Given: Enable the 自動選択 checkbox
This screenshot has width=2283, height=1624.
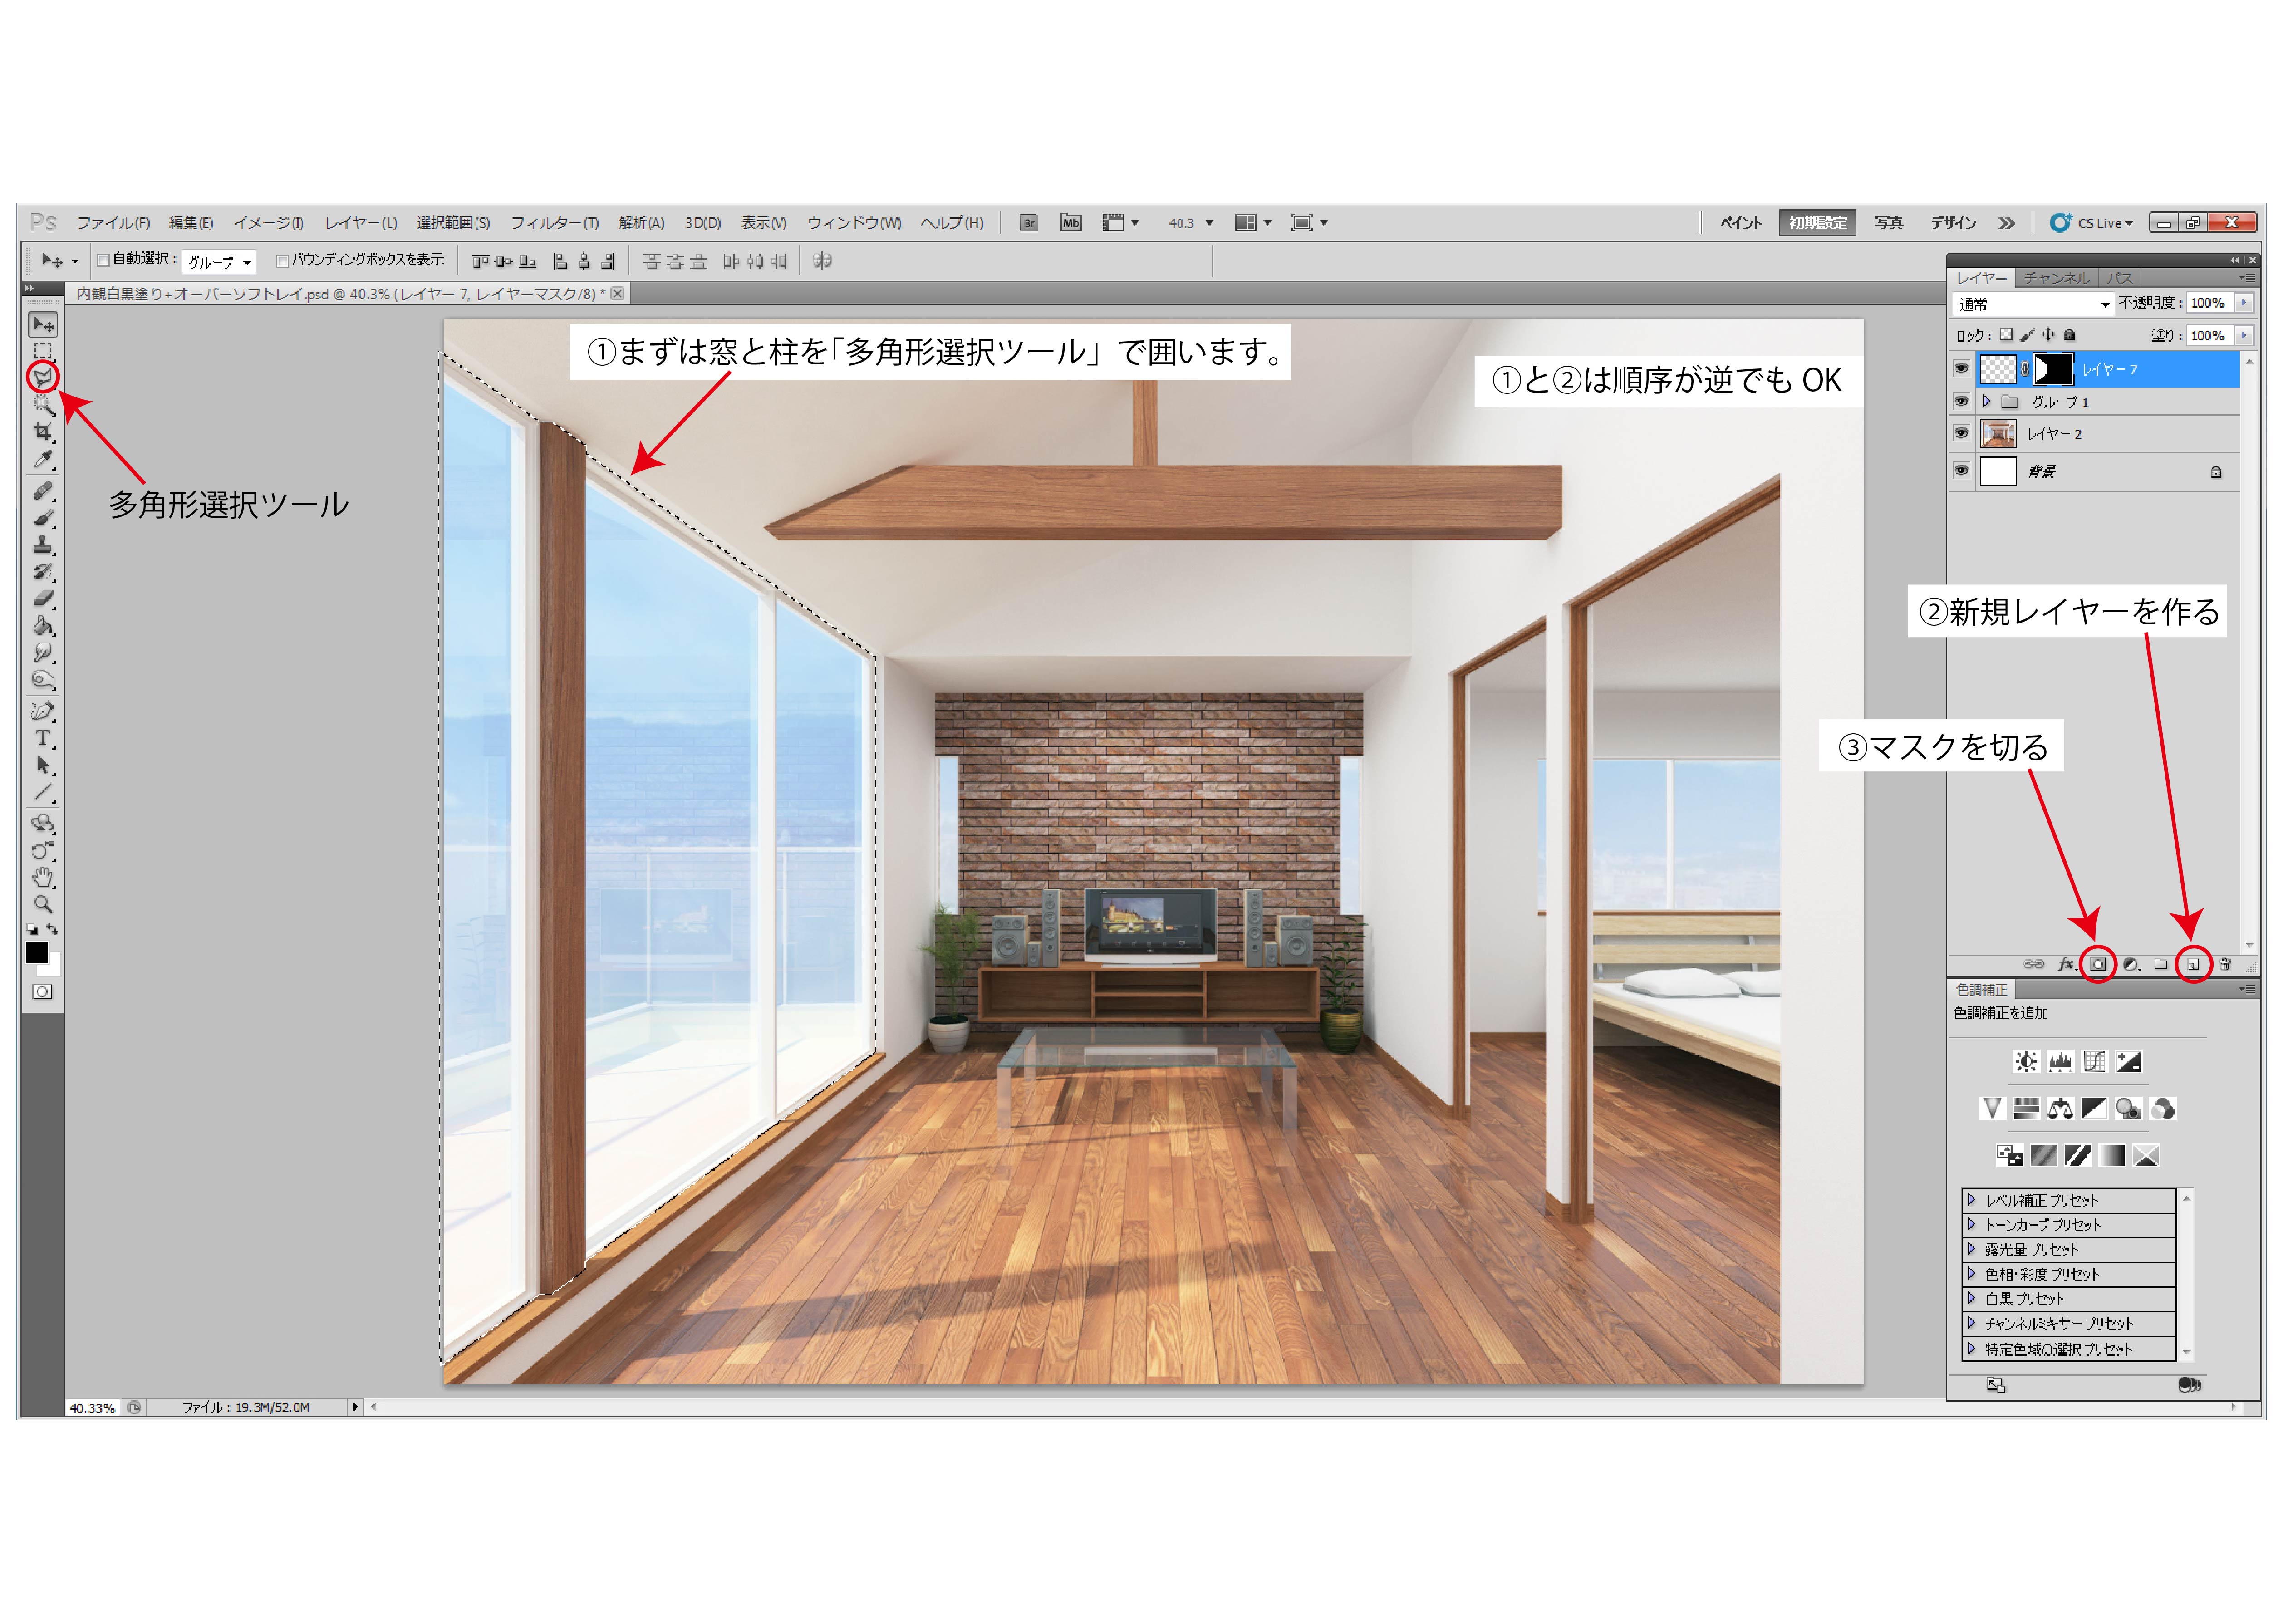Looking at the screenshot, I should click(103, 260).
